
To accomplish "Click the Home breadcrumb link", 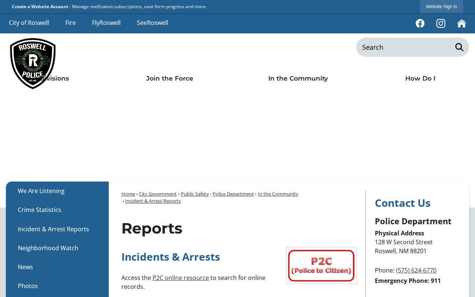I will pyautogui.click(x=128, y=194).
